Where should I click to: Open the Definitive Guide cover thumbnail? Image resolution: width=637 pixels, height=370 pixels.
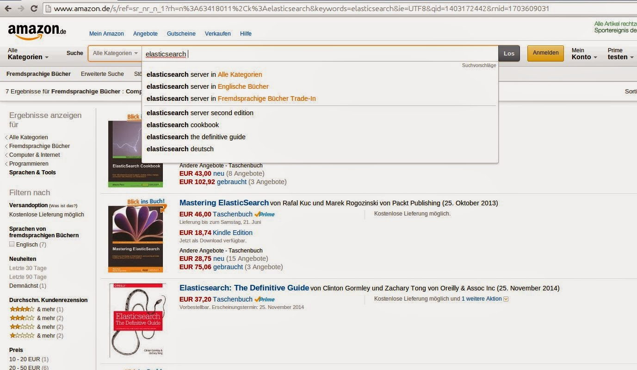point(138,321)
